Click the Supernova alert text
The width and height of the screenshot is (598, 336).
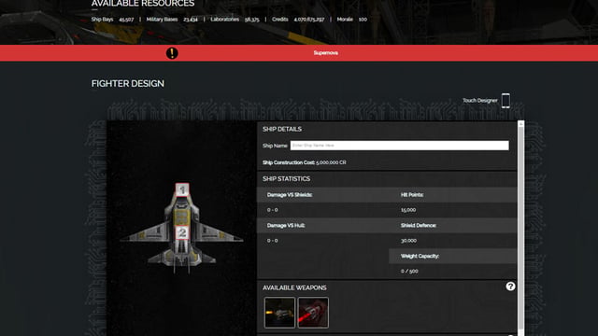point(326,53)
